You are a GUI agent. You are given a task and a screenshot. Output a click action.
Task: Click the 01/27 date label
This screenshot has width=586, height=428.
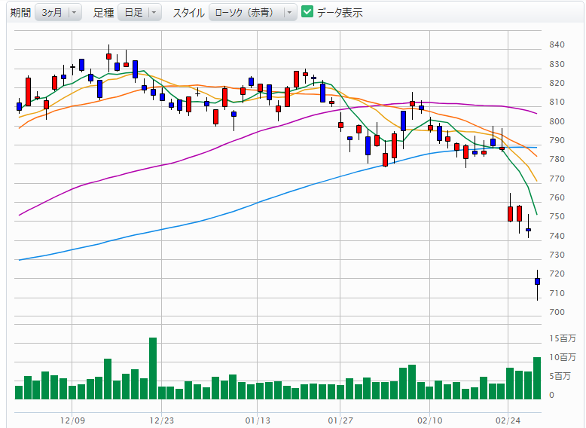click(x=340, y=420)
